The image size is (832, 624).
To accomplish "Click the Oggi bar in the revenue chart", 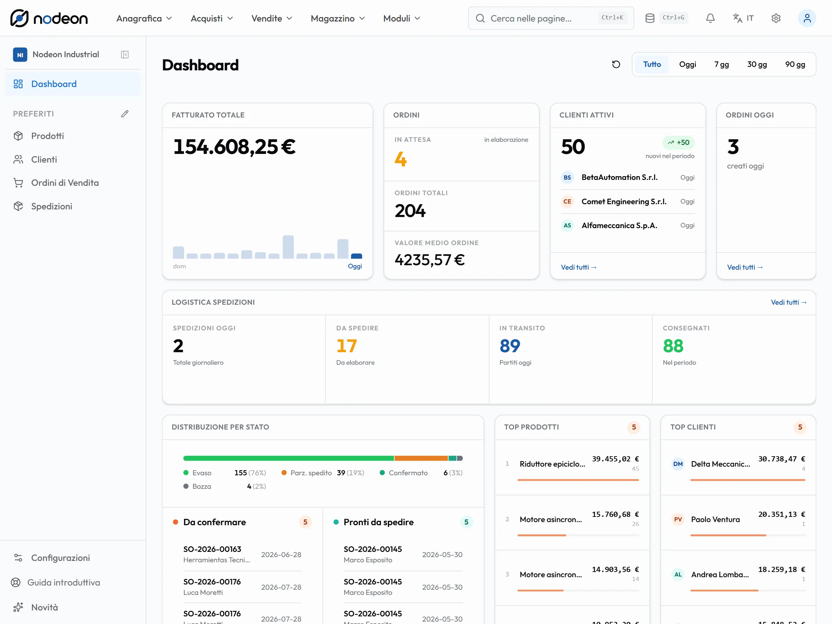I will [356, 256].
